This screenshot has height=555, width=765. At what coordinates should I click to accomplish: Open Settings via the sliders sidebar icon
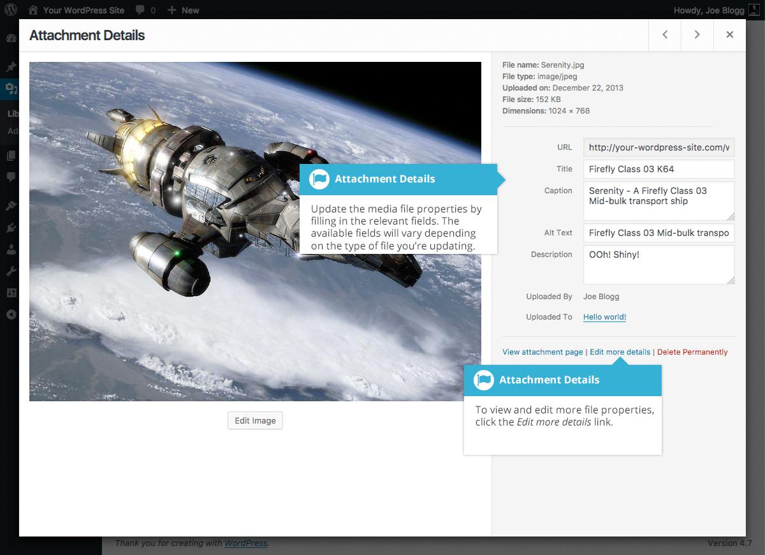[x=10, y=293]
